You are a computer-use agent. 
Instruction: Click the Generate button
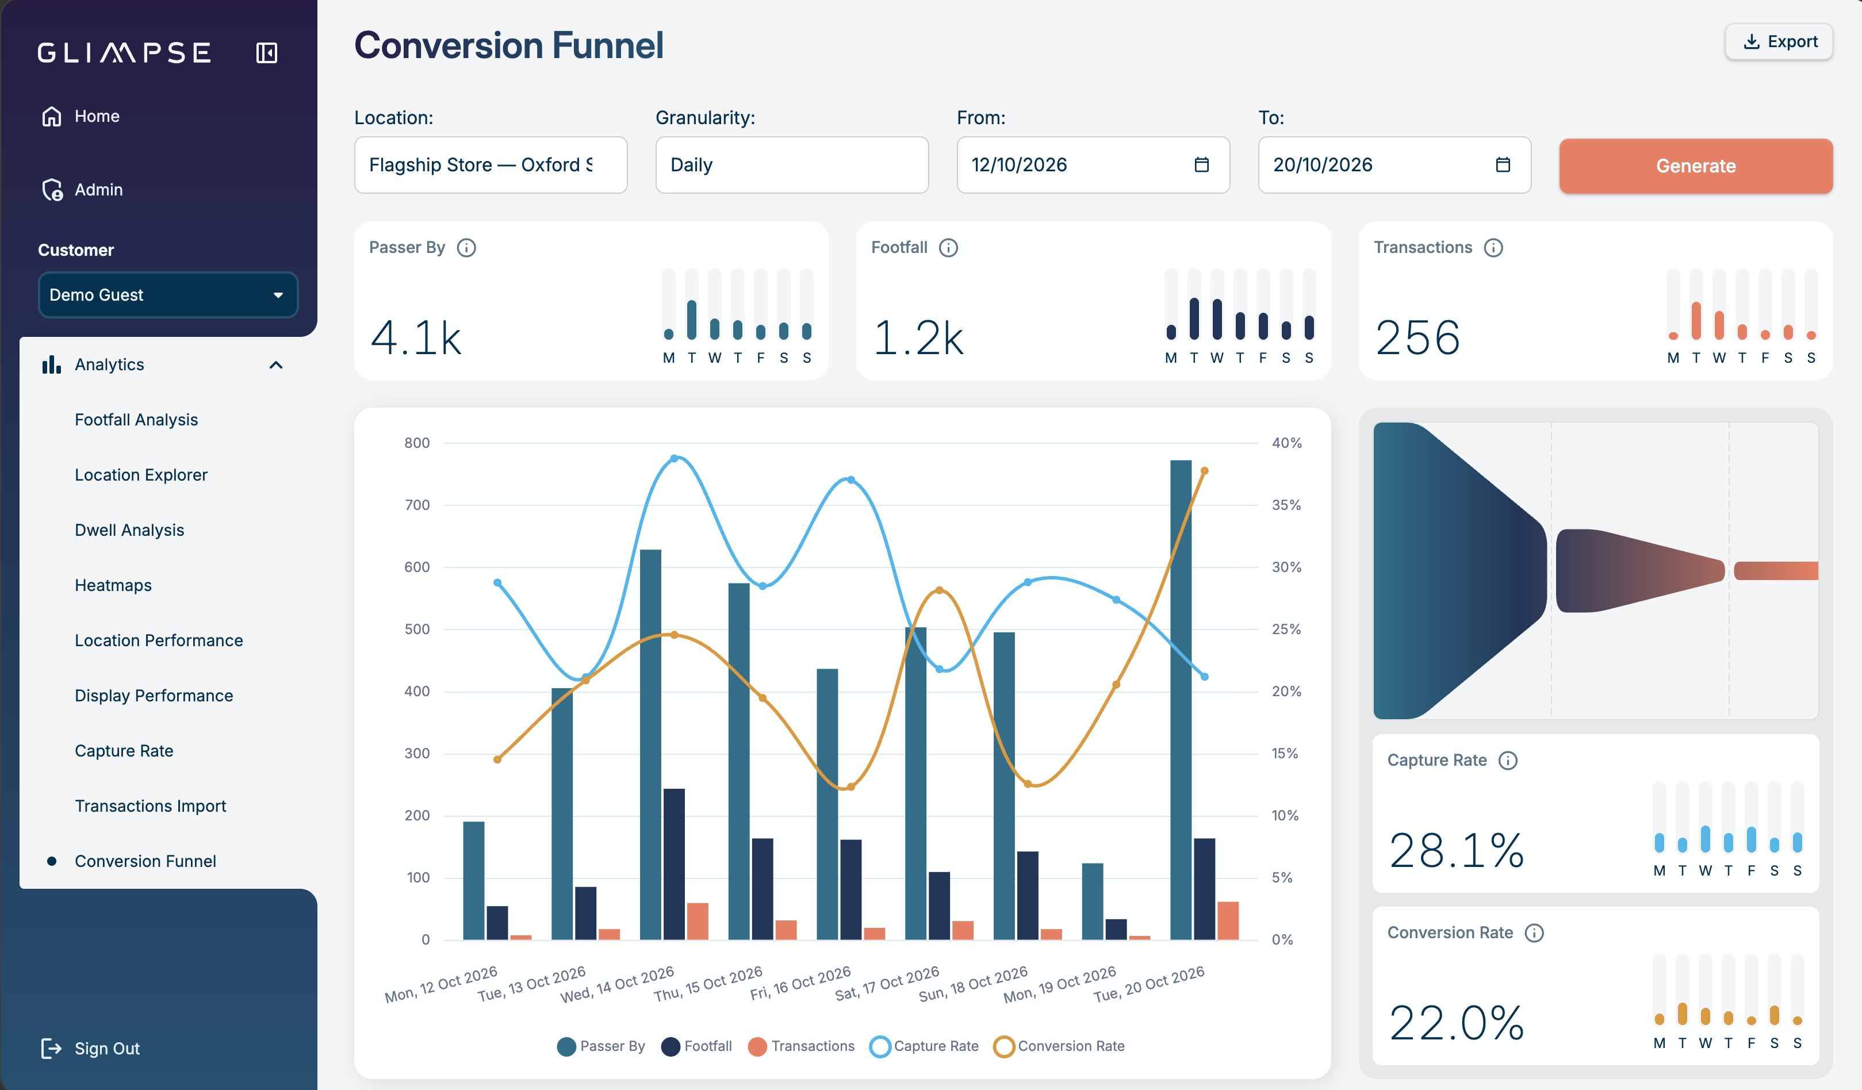pos(1696,166)
